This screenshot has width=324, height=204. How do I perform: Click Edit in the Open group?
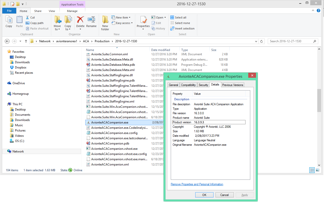(156, 23)
